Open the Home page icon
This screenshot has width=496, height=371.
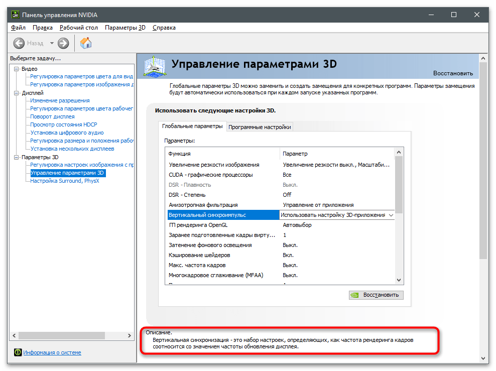pyautogui.click(x=86, y=43)
